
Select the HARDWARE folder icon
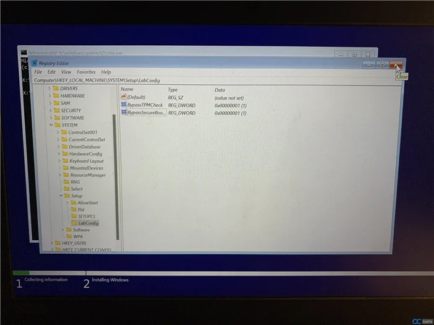click(x=56, y=95)
